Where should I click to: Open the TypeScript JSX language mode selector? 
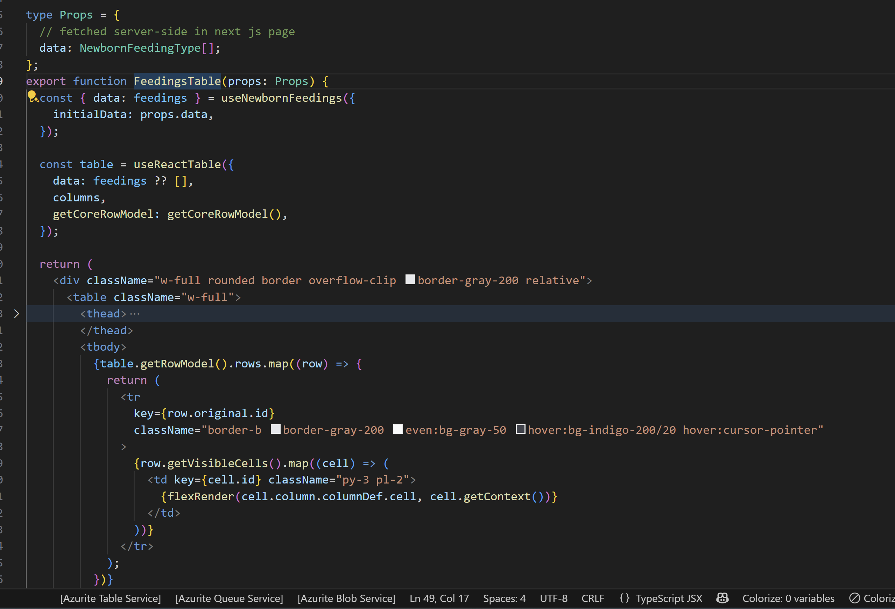(669, 598)
